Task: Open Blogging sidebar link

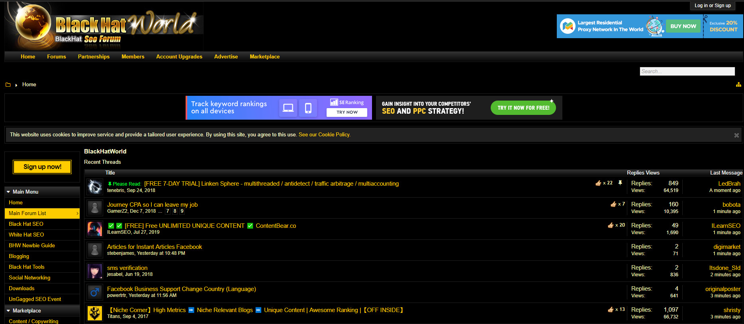Action: point(42,256)
